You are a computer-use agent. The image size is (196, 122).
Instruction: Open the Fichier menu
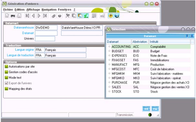[x=8, y=10]
